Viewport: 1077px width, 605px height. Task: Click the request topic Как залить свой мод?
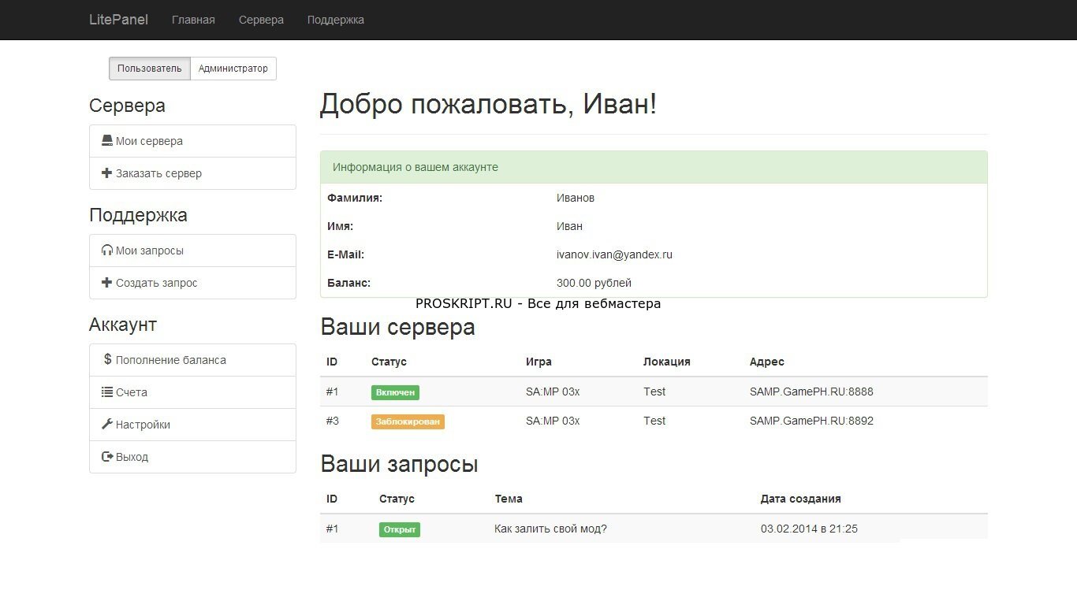550,529
